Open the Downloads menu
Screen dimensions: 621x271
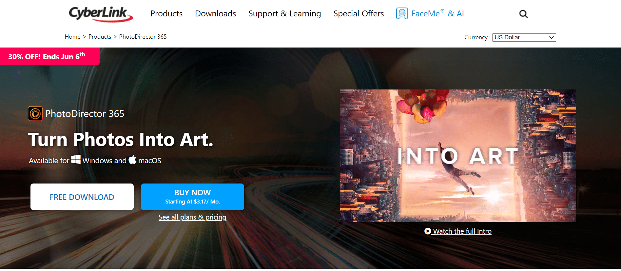click(215, 13)
